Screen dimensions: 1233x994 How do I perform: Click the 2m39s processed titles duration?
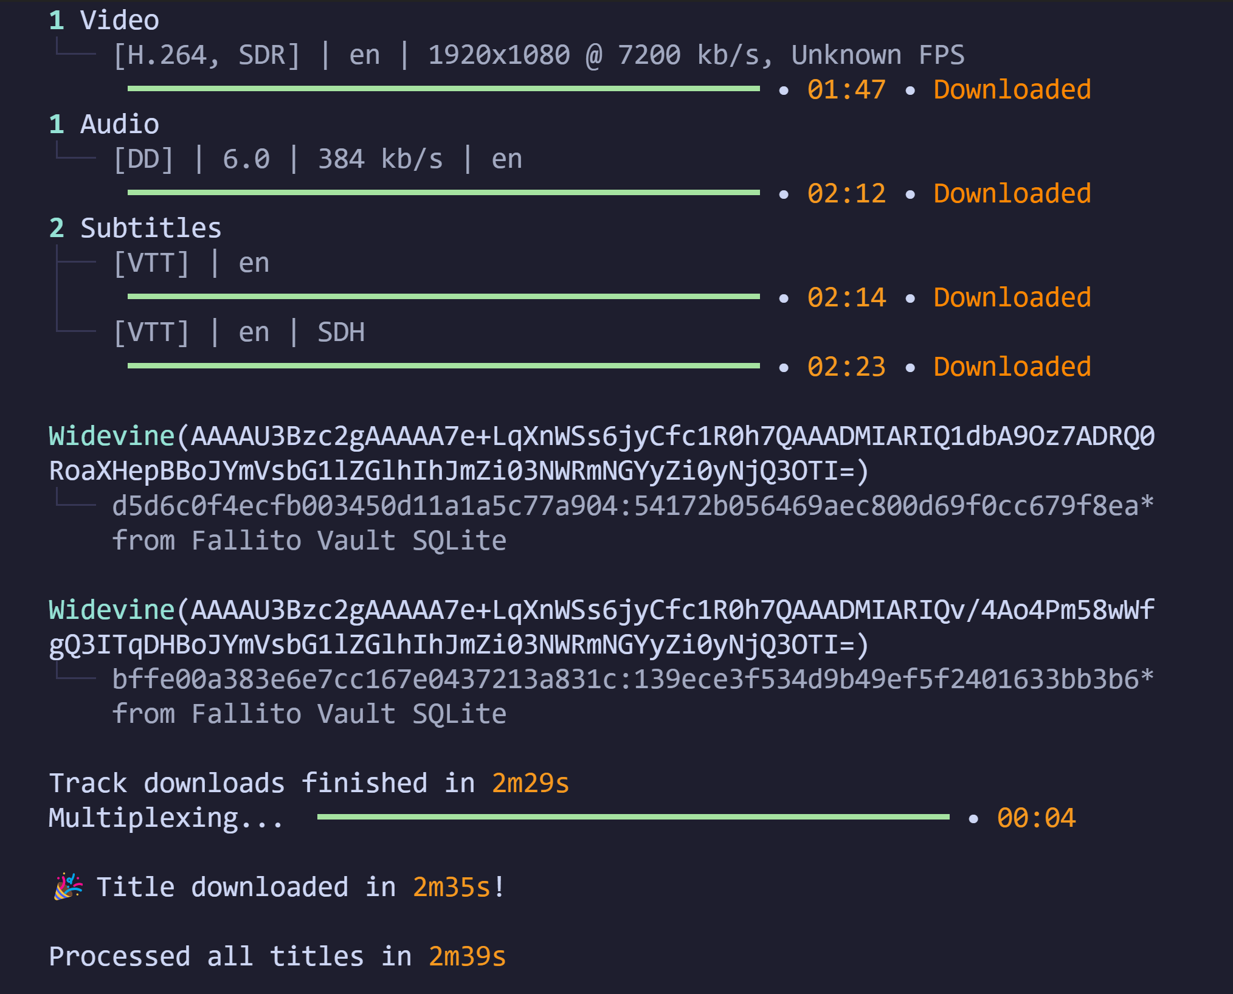point(467,956)
